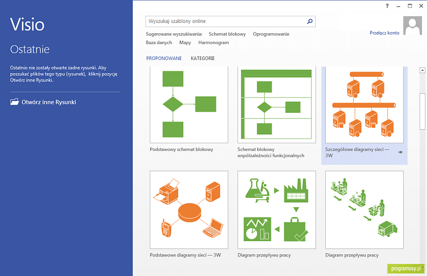Click the Szczegółowe diagramy sieci — 3W caption
The width and height of the screenshot is (427, 276).
point(357,152)
